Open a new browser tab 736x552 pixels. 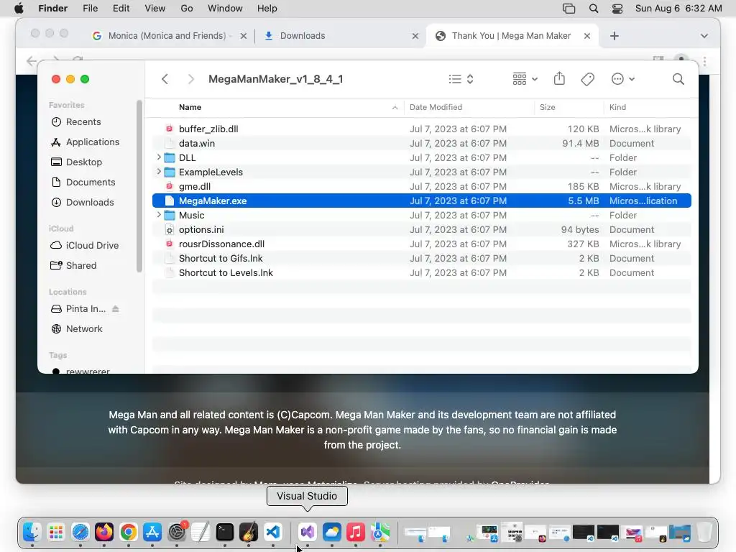tap(615, 36)
